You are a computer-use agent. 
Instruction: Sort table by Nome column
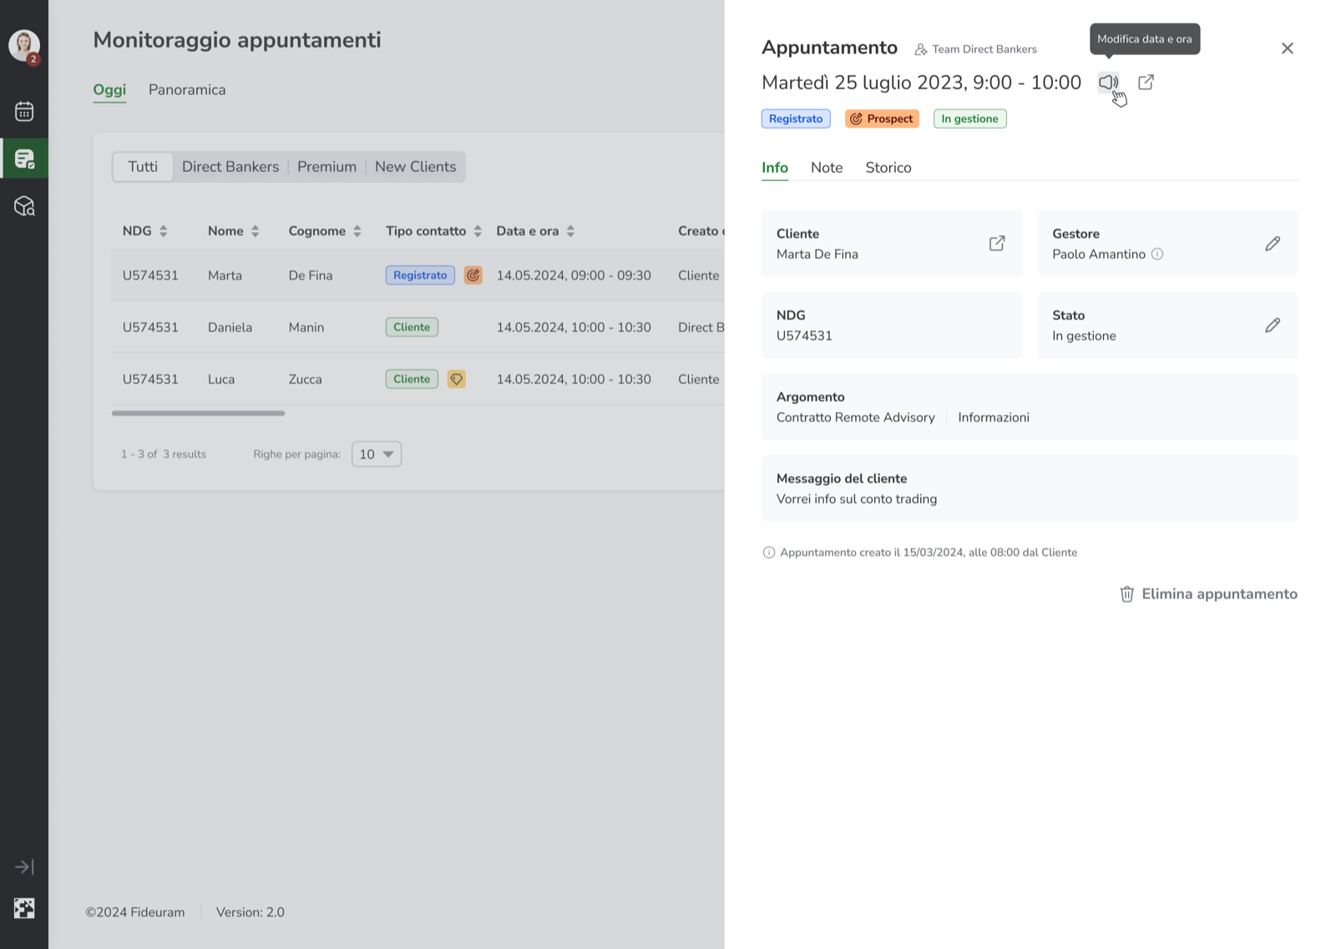pyautogui.click(x=256, y=231)
